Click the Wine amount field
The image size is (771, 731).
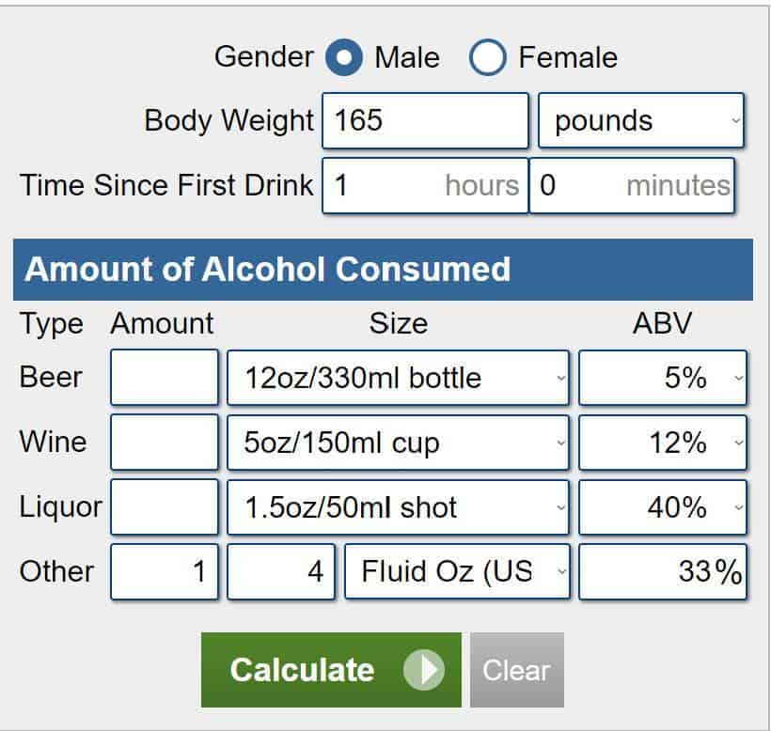point(164,443)
